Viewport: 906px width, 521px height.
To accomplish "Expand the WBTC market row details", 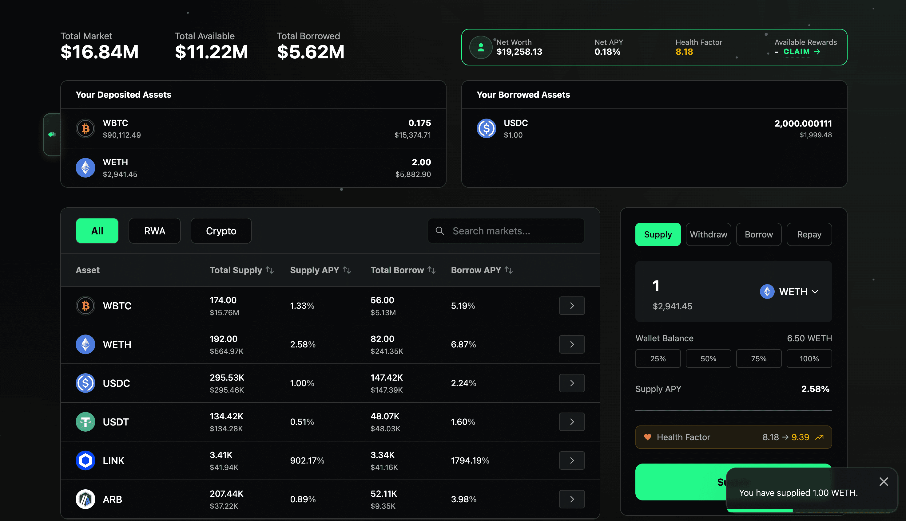I will tap(572, 306).
